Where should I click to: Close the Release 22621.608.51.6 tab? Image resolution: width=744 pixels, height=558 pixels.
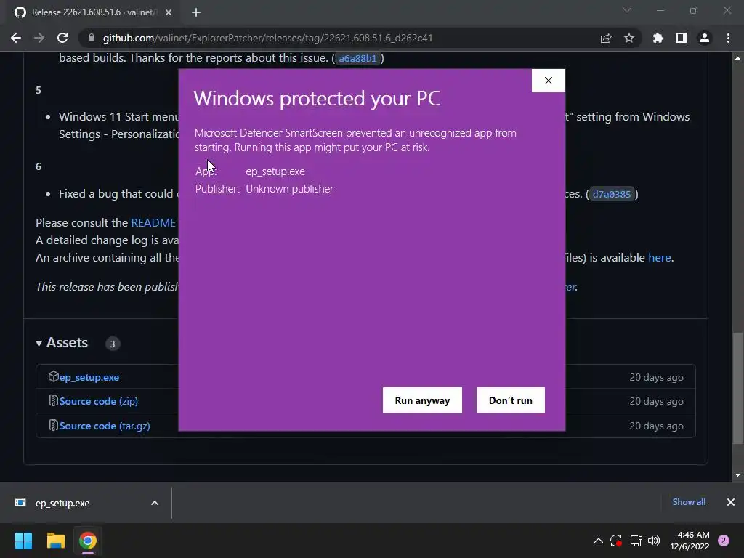169,12
